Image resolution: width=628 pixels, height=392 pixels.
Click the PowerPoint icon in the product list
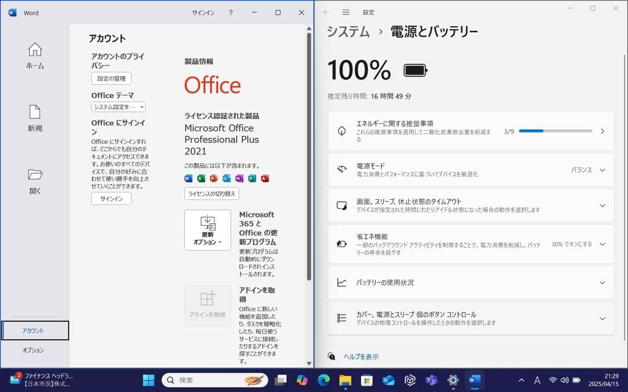[213, 178]
